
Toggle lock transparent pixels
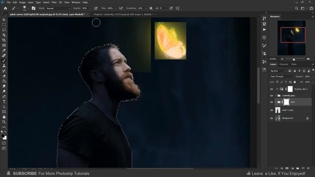coord(277,82)
